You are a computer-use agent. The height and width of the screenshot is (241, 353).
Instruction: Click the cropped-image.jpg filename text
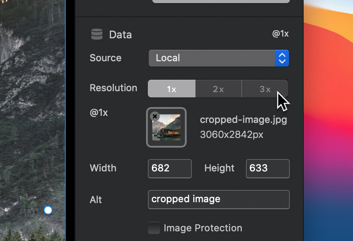[244, 119]
